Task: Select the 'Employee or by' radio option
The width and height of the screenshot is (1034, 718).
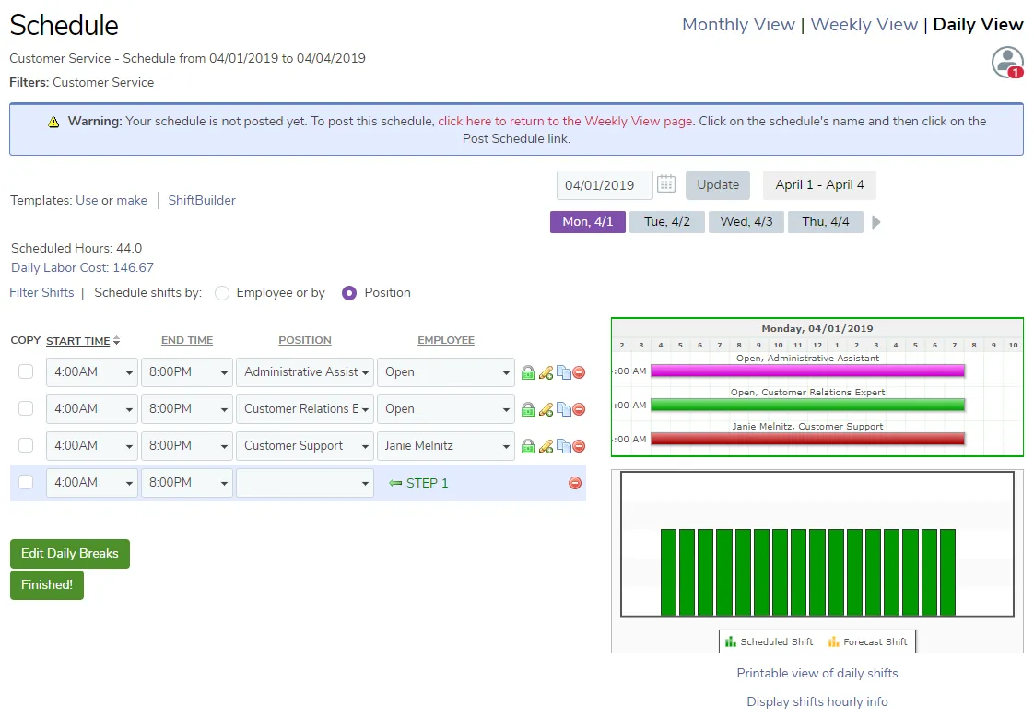Action: click(x=222, y=293)
